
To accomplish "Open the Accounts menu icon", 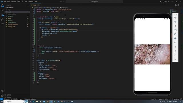I will (x=2, y=91).
